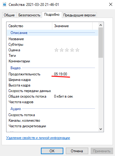This screenshot has width=115, height=156.
Task: Open the Предыдущие версии tab
Action: (79, 15)
